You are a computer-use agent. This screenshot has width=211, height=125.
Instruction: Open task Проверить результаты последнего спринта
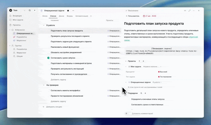(70, 36)
